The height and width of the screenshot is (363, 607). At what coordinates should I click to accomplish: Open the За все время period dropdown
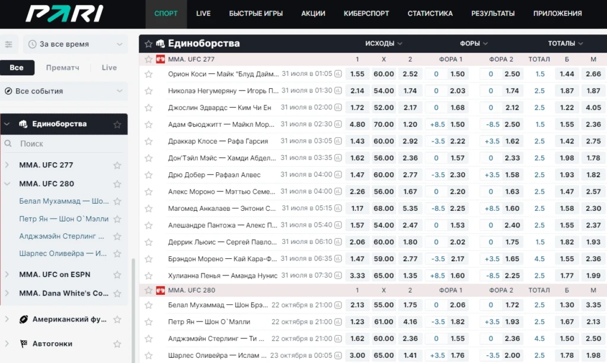(x=75, y=44)
